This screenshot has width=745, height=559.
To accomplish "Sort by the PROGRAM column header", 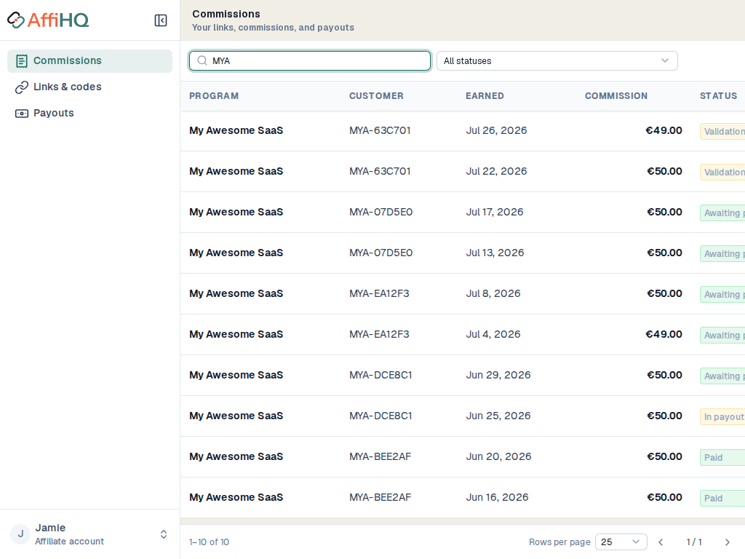I will (x=214, y=96).
